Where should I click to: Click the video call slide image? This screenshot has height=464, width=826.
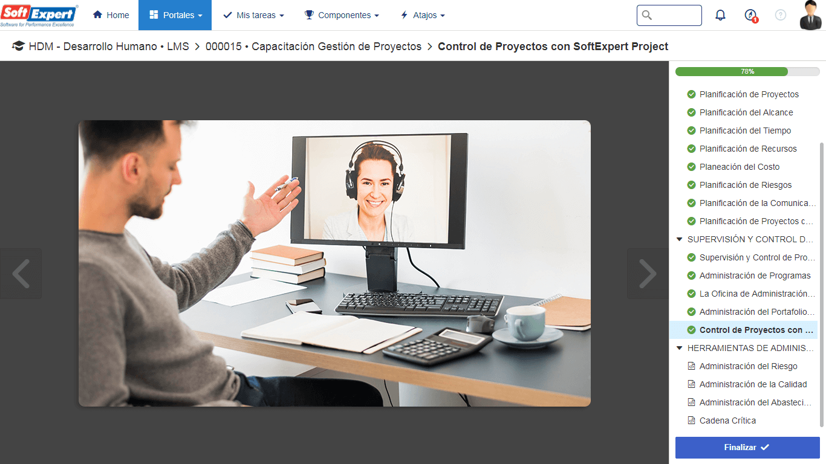coord(334,263)
